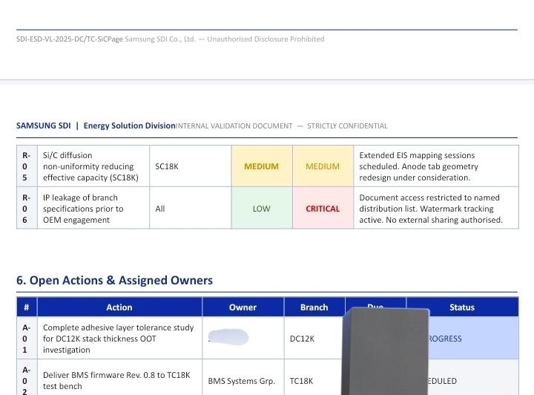Click the Action column header
534x395 pixels.
119,307
